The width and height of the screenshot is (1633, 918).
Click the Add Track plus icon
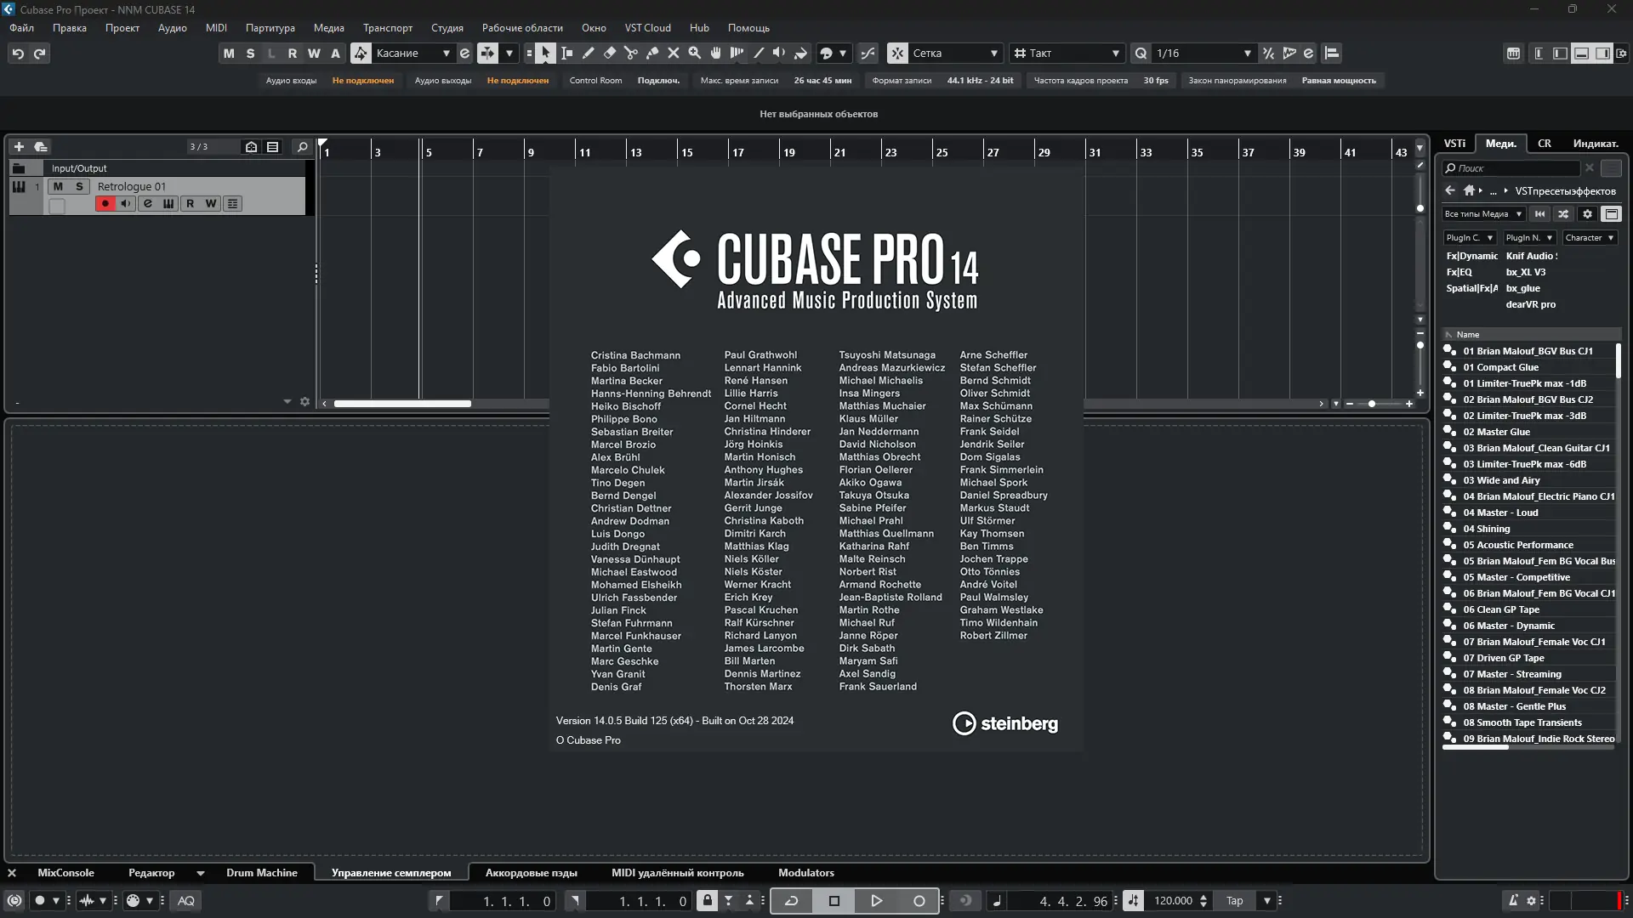click(x=19, y=146)
